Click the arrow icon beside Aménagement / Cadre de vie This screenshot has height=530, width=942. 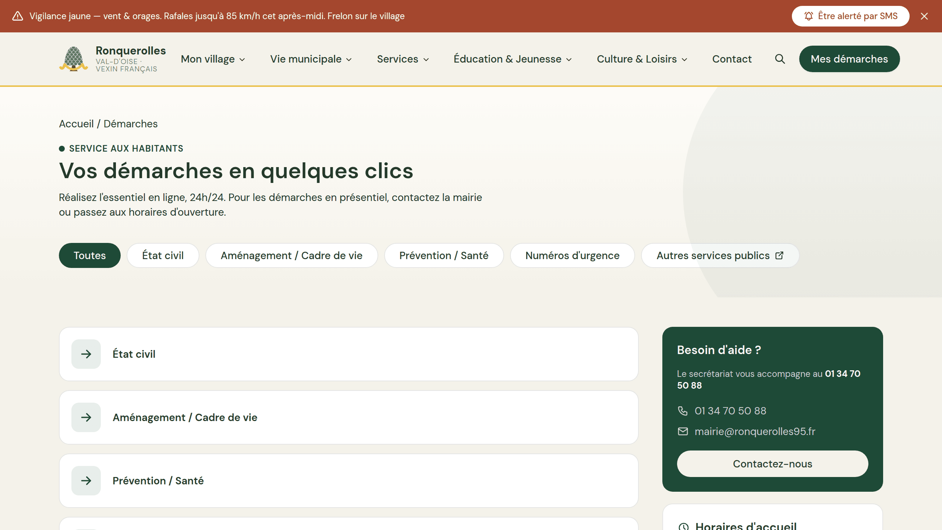pyautogui.click(x=86, y=417)
